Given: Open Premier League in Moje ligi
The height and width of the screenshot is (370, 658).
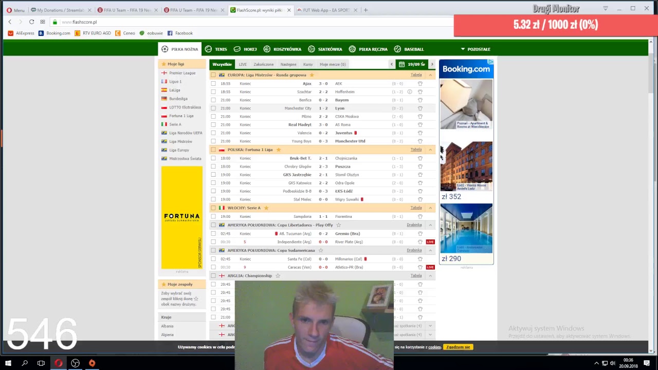Looking at the screenshot, I should coord(182,73).
